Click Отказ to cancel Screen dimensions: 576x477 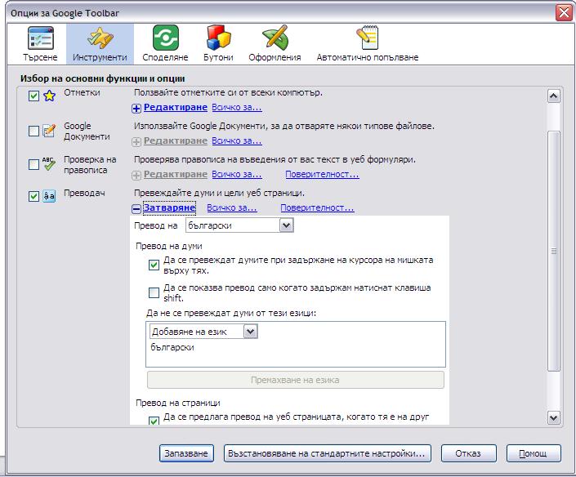tap(468, 453)
